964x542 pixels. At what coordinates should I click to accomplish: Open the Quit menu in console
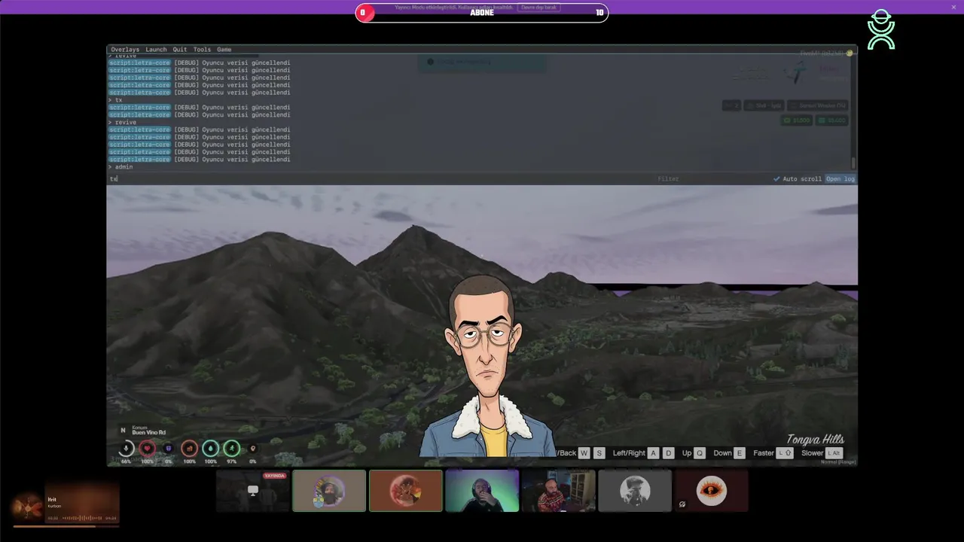click(x=179, y=50)
